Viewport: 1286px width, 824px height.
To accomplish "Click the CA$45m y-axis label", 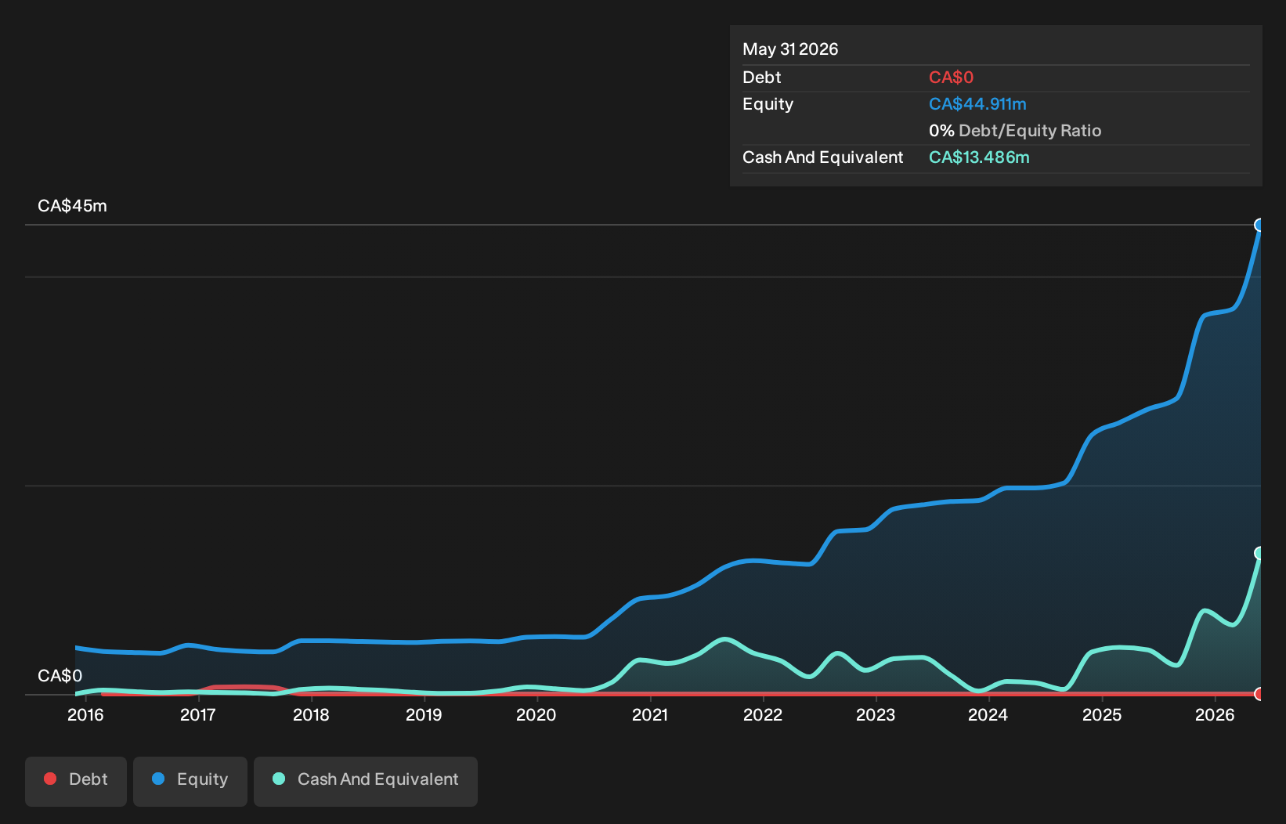I will (72, 206).
